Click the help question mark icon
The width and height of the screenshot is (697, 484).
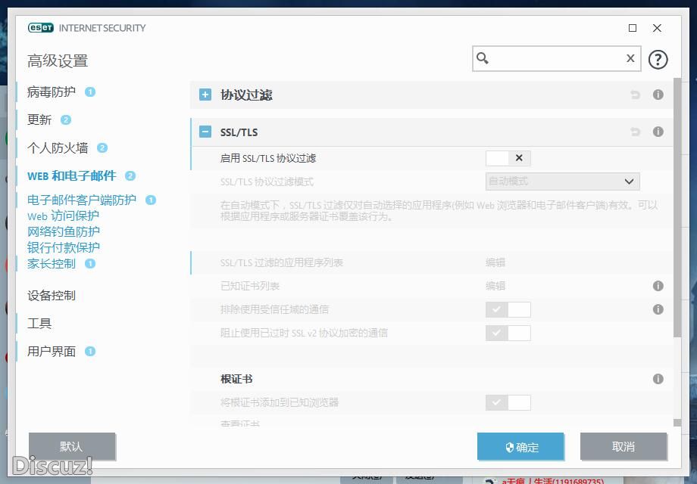658,59
